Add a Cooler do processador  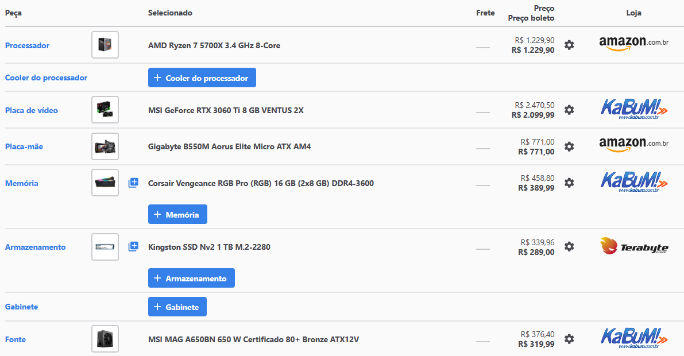coord(202,78)
